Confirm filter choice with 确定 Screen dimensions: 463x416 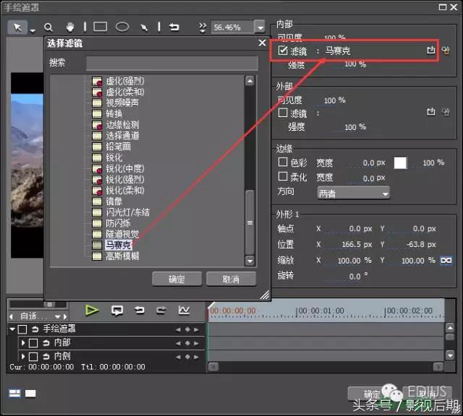177,279
